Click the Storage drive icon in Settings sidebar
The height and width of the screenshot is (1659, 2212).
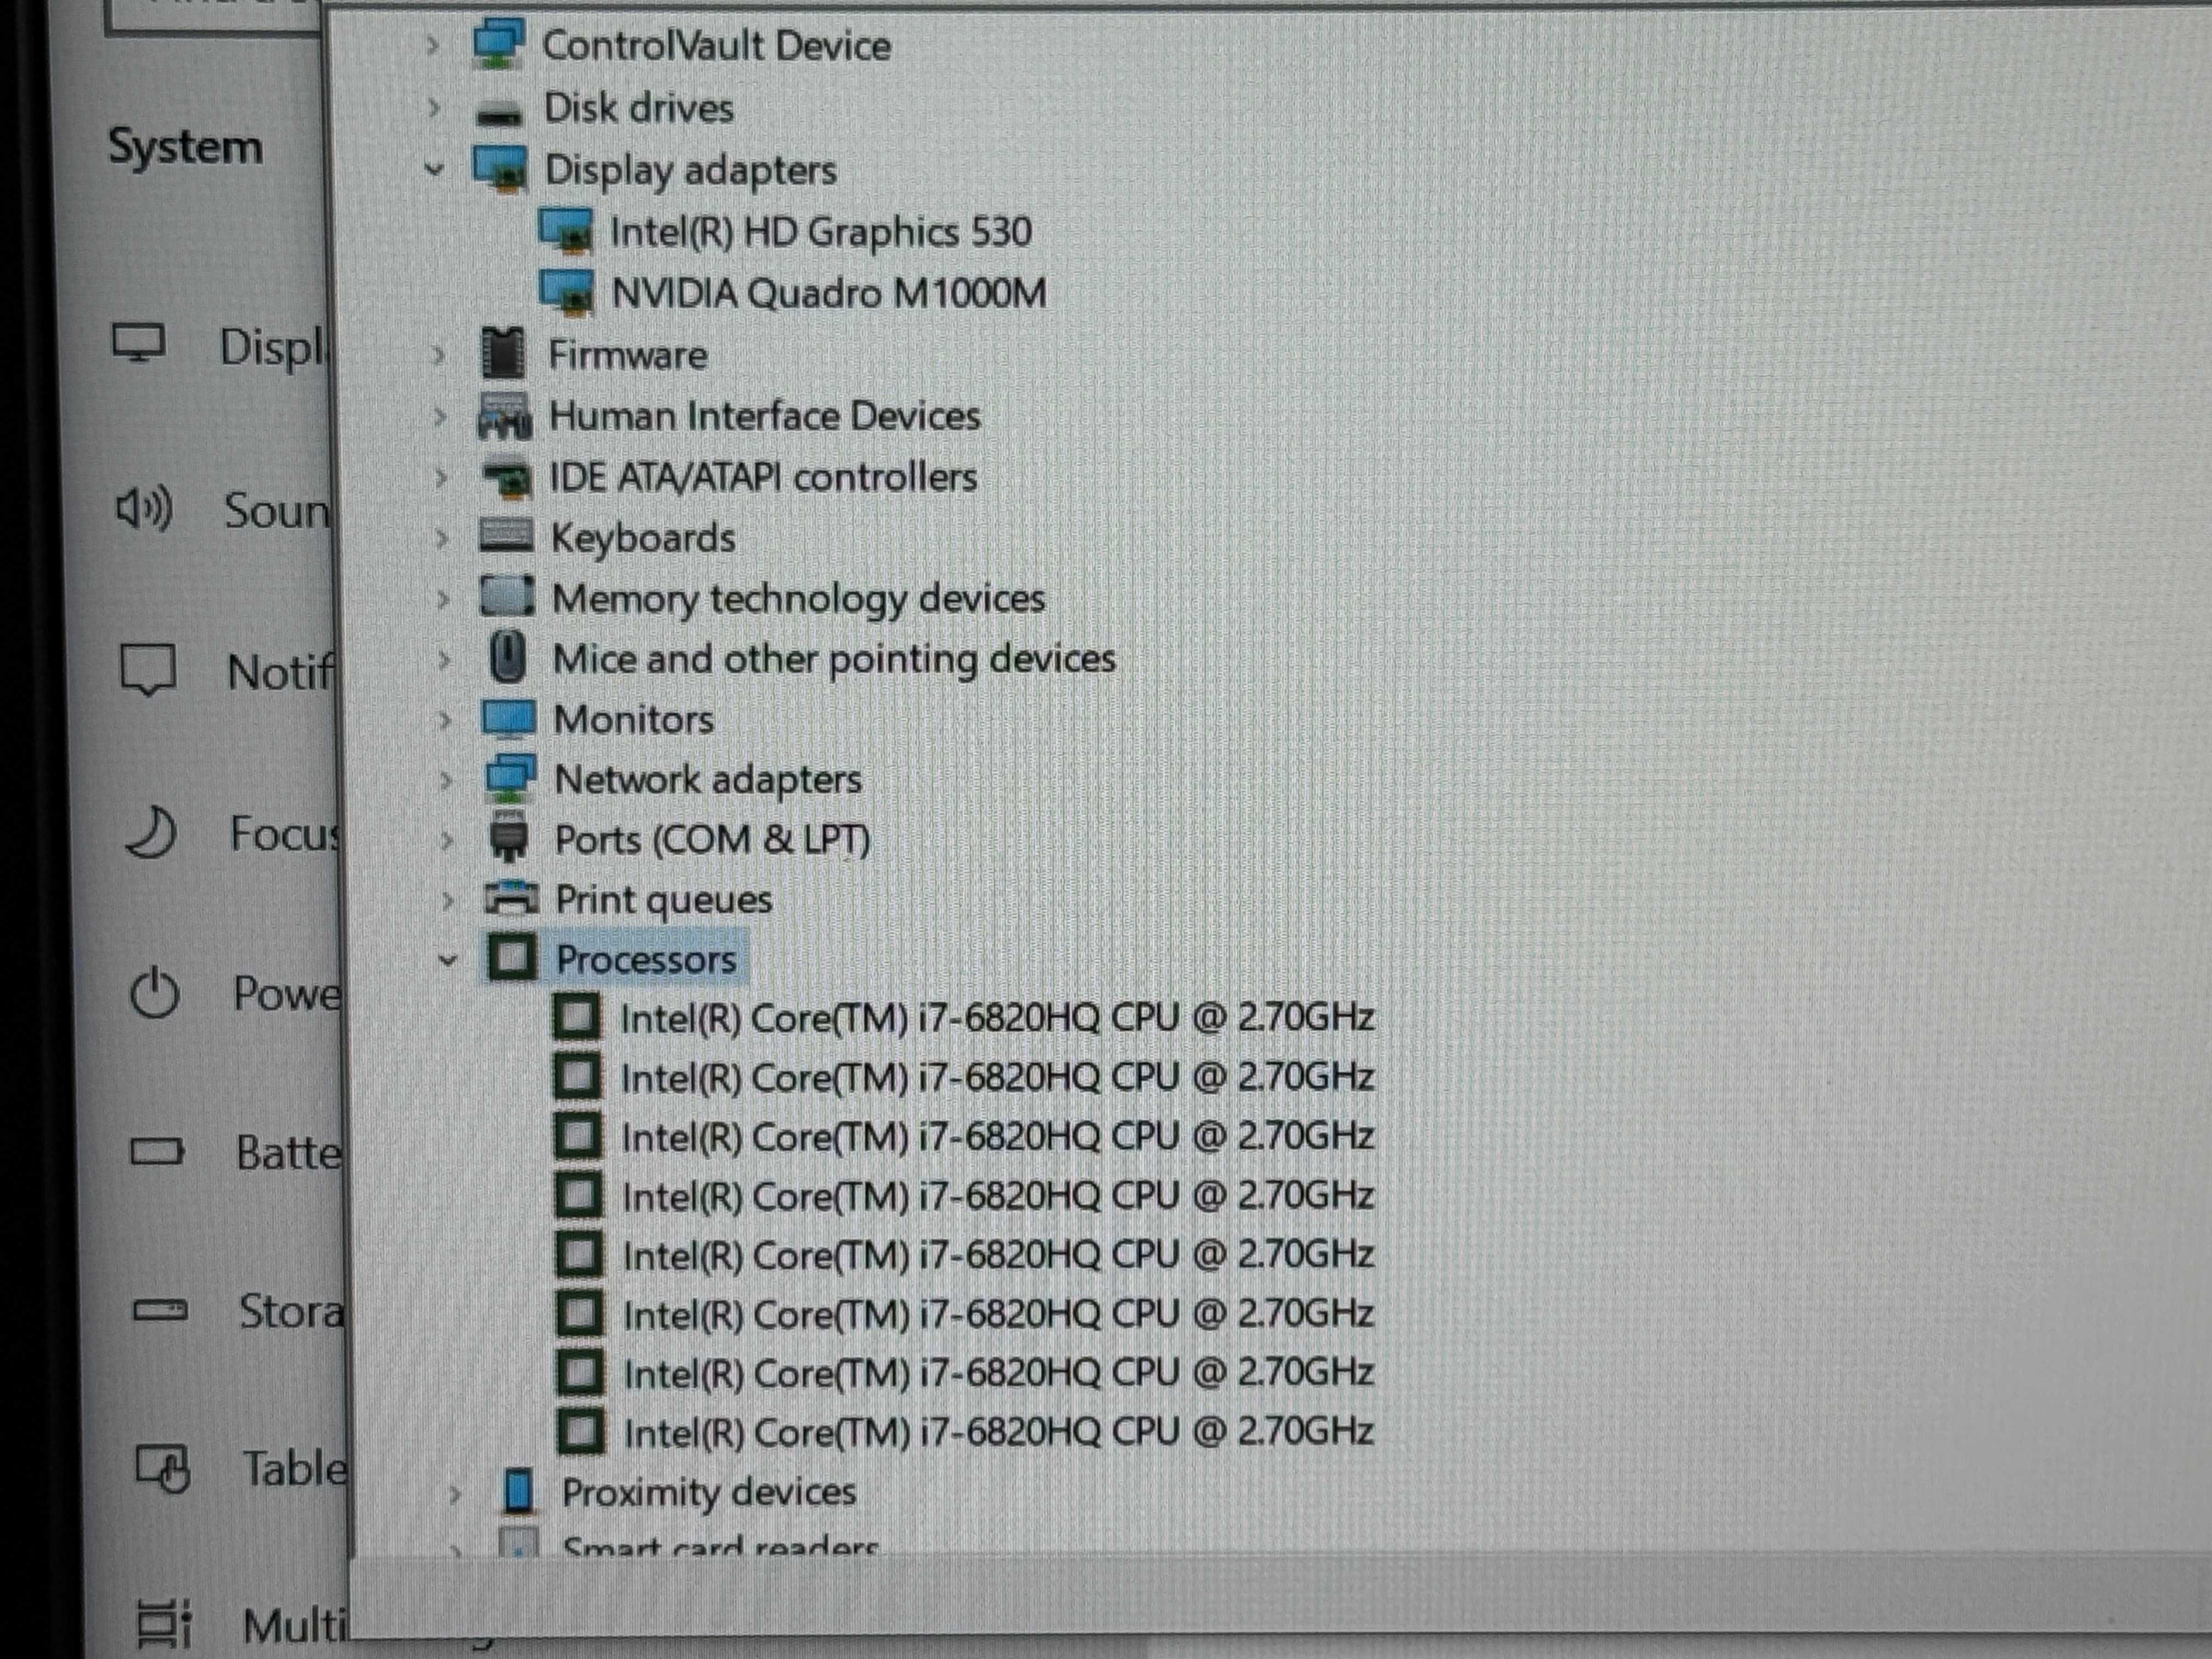(x=160, y=1310)
